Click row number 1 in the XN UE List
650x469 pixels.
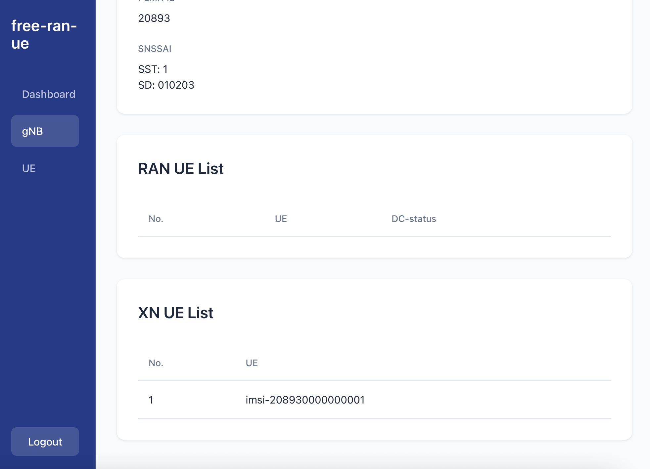tap(151, 400)
